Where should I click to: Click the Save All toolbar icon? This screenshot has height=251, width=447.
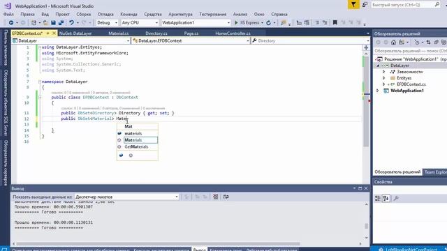(x=61, y=22)
